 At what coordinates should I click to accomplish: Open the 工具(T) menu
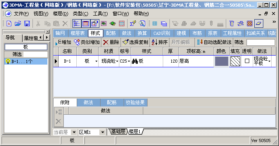coord(100,14)
